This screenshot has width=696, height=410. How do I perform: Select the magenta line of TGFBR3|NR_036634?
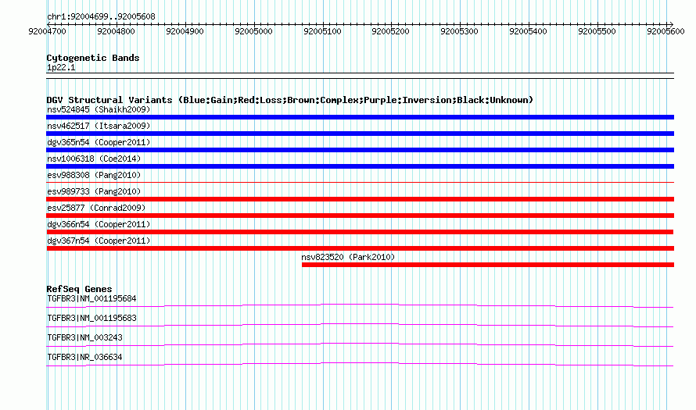tap(360, 364)
